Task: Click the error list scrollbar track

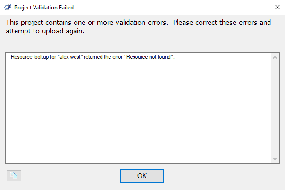Action: (275, 108)
